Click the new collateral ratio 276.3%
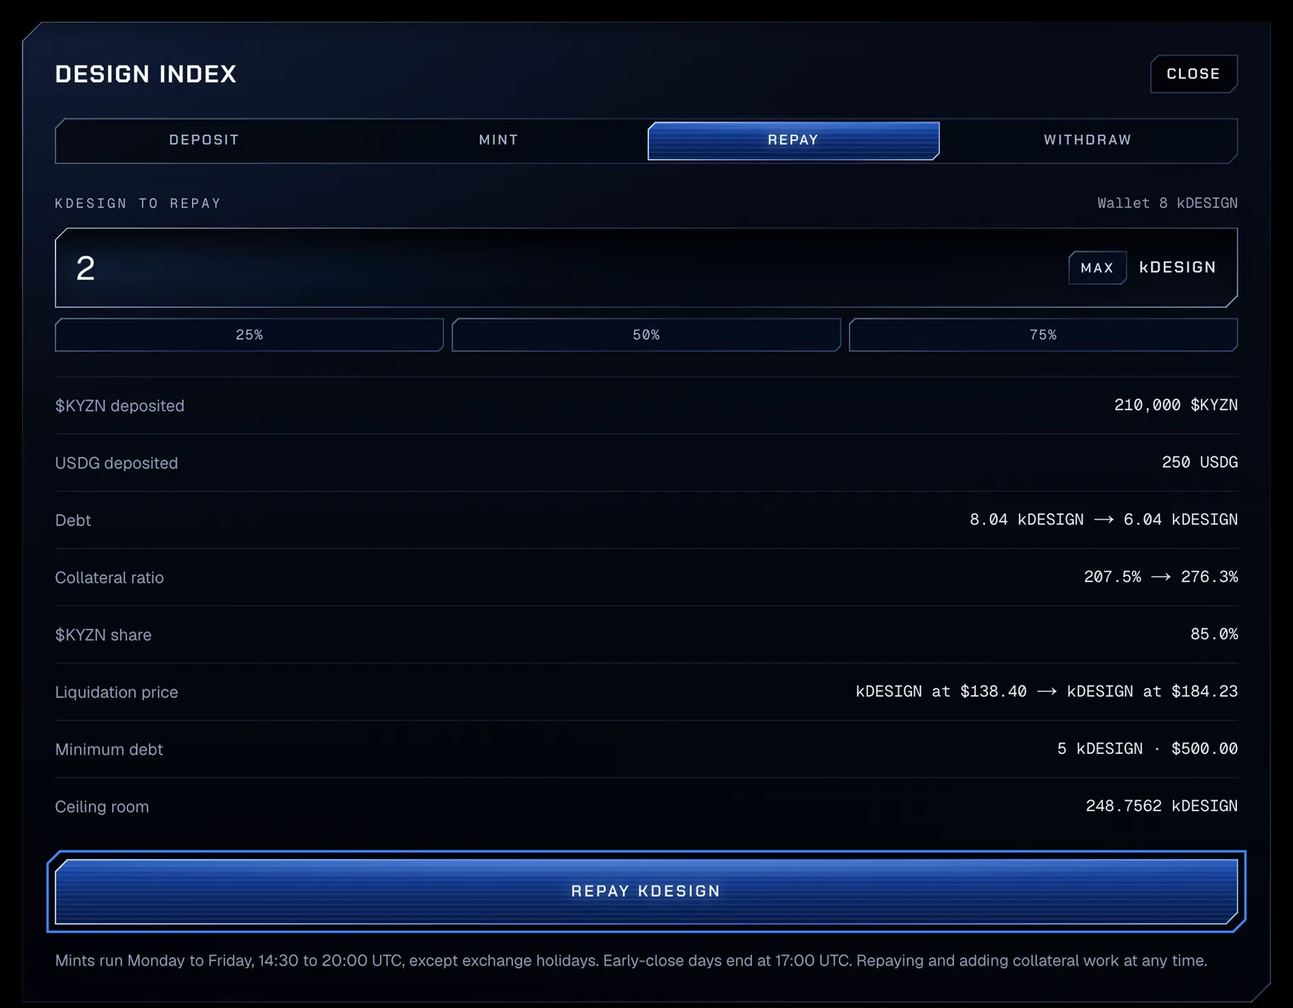 [x=1209, y=577]
